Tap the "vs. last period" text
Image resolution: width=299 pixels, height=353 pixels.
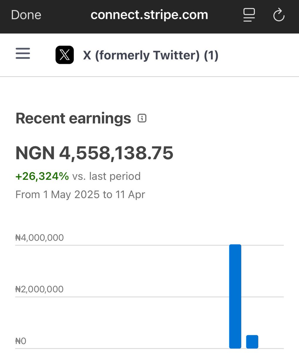(x=106, y=176)
